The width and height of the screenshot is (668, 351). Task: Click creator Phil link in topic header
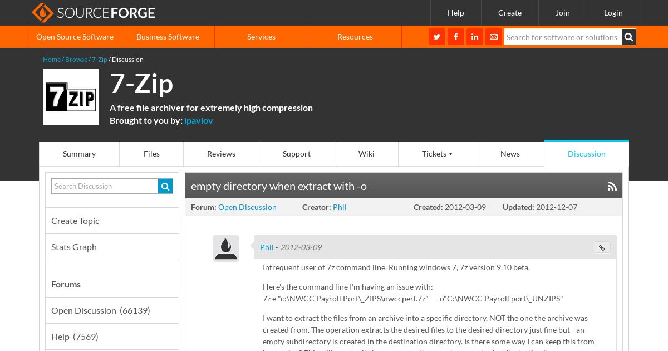pos(340,207)
